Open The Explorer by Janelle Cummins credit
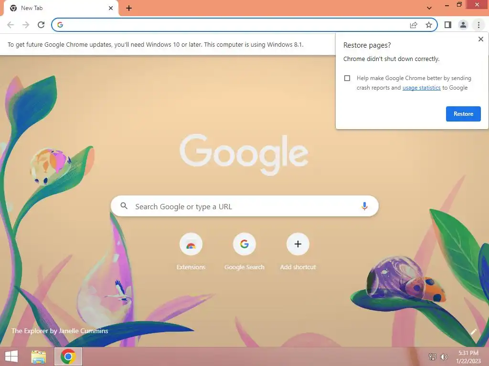Image resolution: width=489 pixels, height=366 pixels. (60, 331)
